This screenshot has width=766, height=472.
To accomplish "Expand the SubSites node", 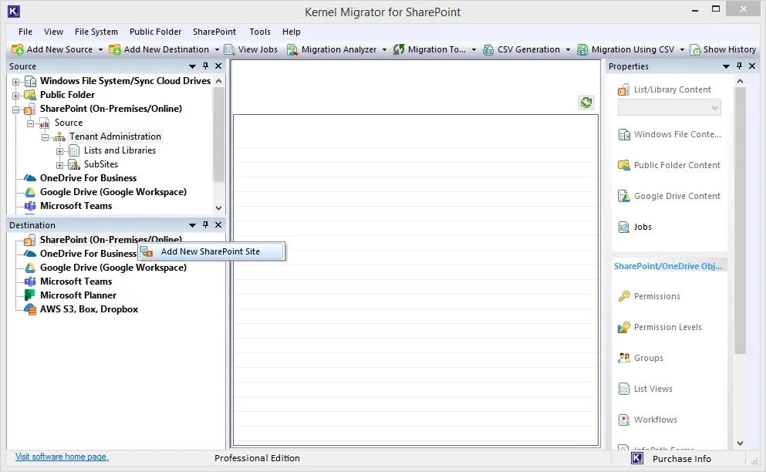I will (59, 165).
